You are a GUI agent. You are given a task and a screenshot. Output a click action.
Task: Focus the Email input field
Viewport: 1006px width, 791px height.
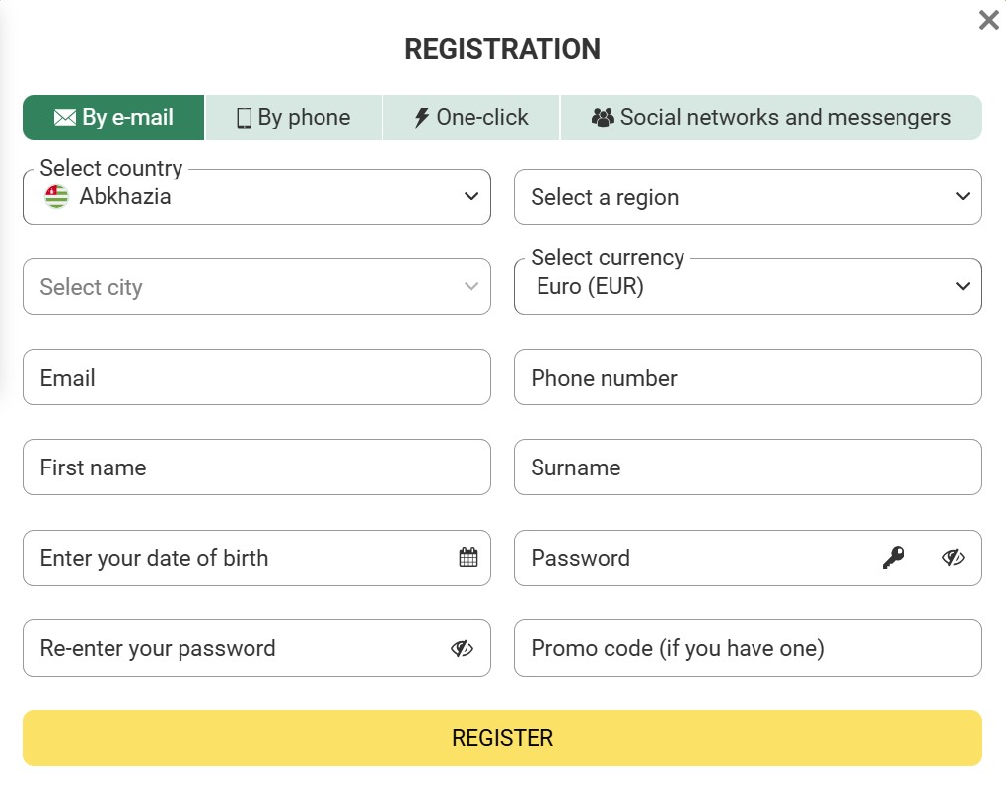coord(256,378)
